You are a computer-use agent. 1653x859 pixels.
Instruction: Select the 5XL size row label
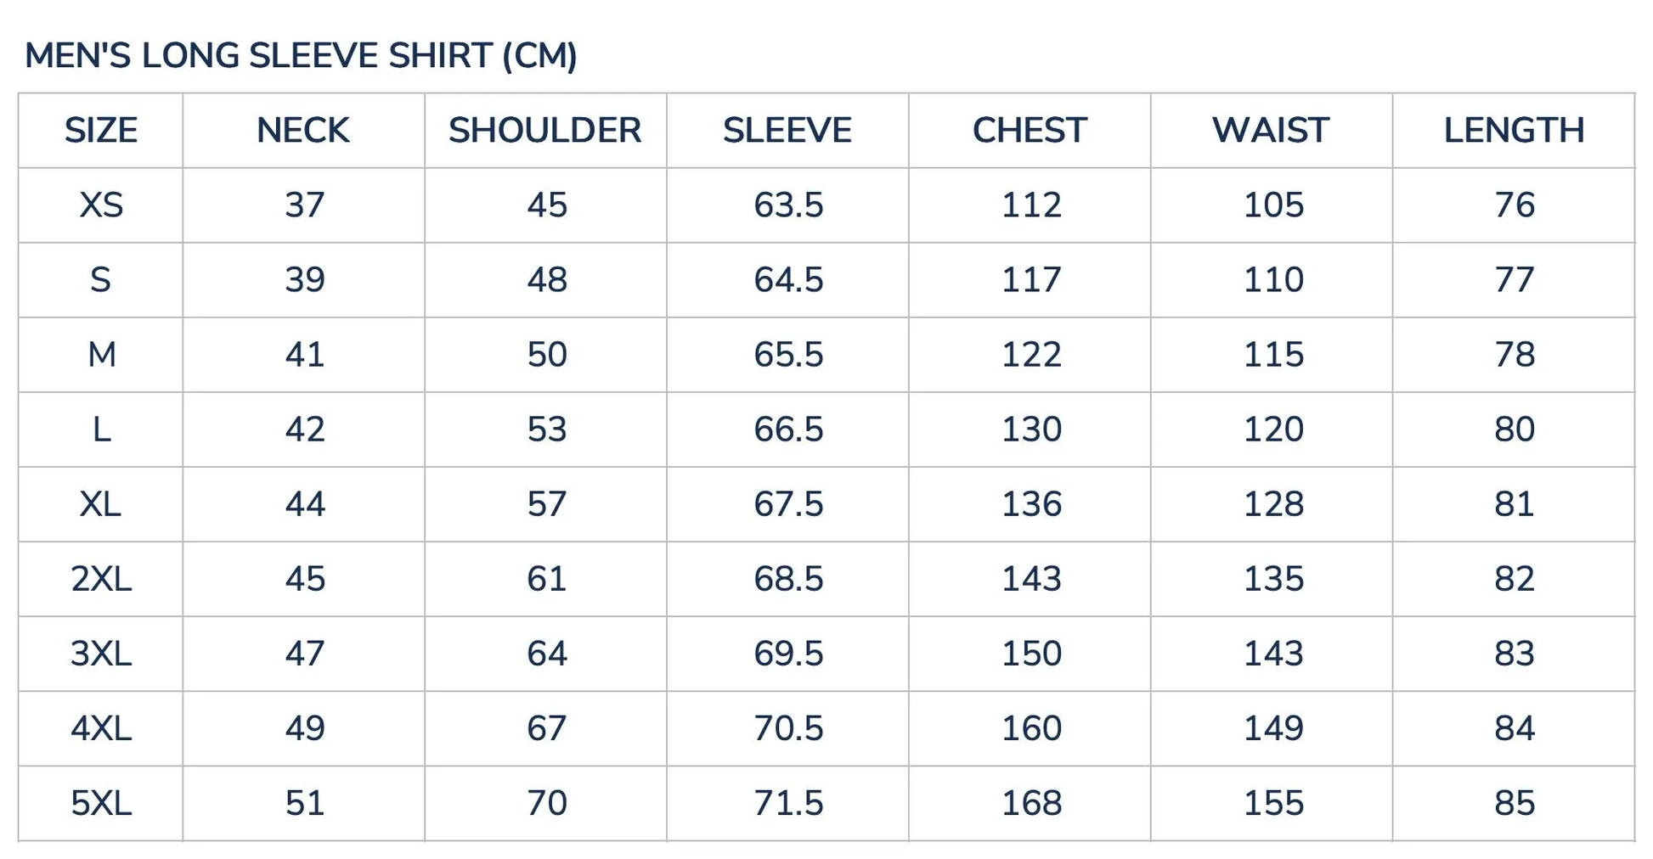[100, 803]
